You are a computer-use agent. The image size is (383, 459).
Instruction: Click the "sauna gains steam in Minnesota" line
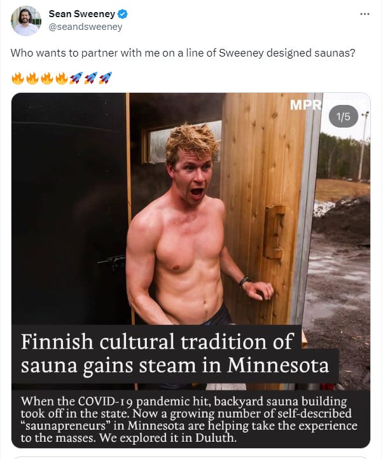point(175,366)
